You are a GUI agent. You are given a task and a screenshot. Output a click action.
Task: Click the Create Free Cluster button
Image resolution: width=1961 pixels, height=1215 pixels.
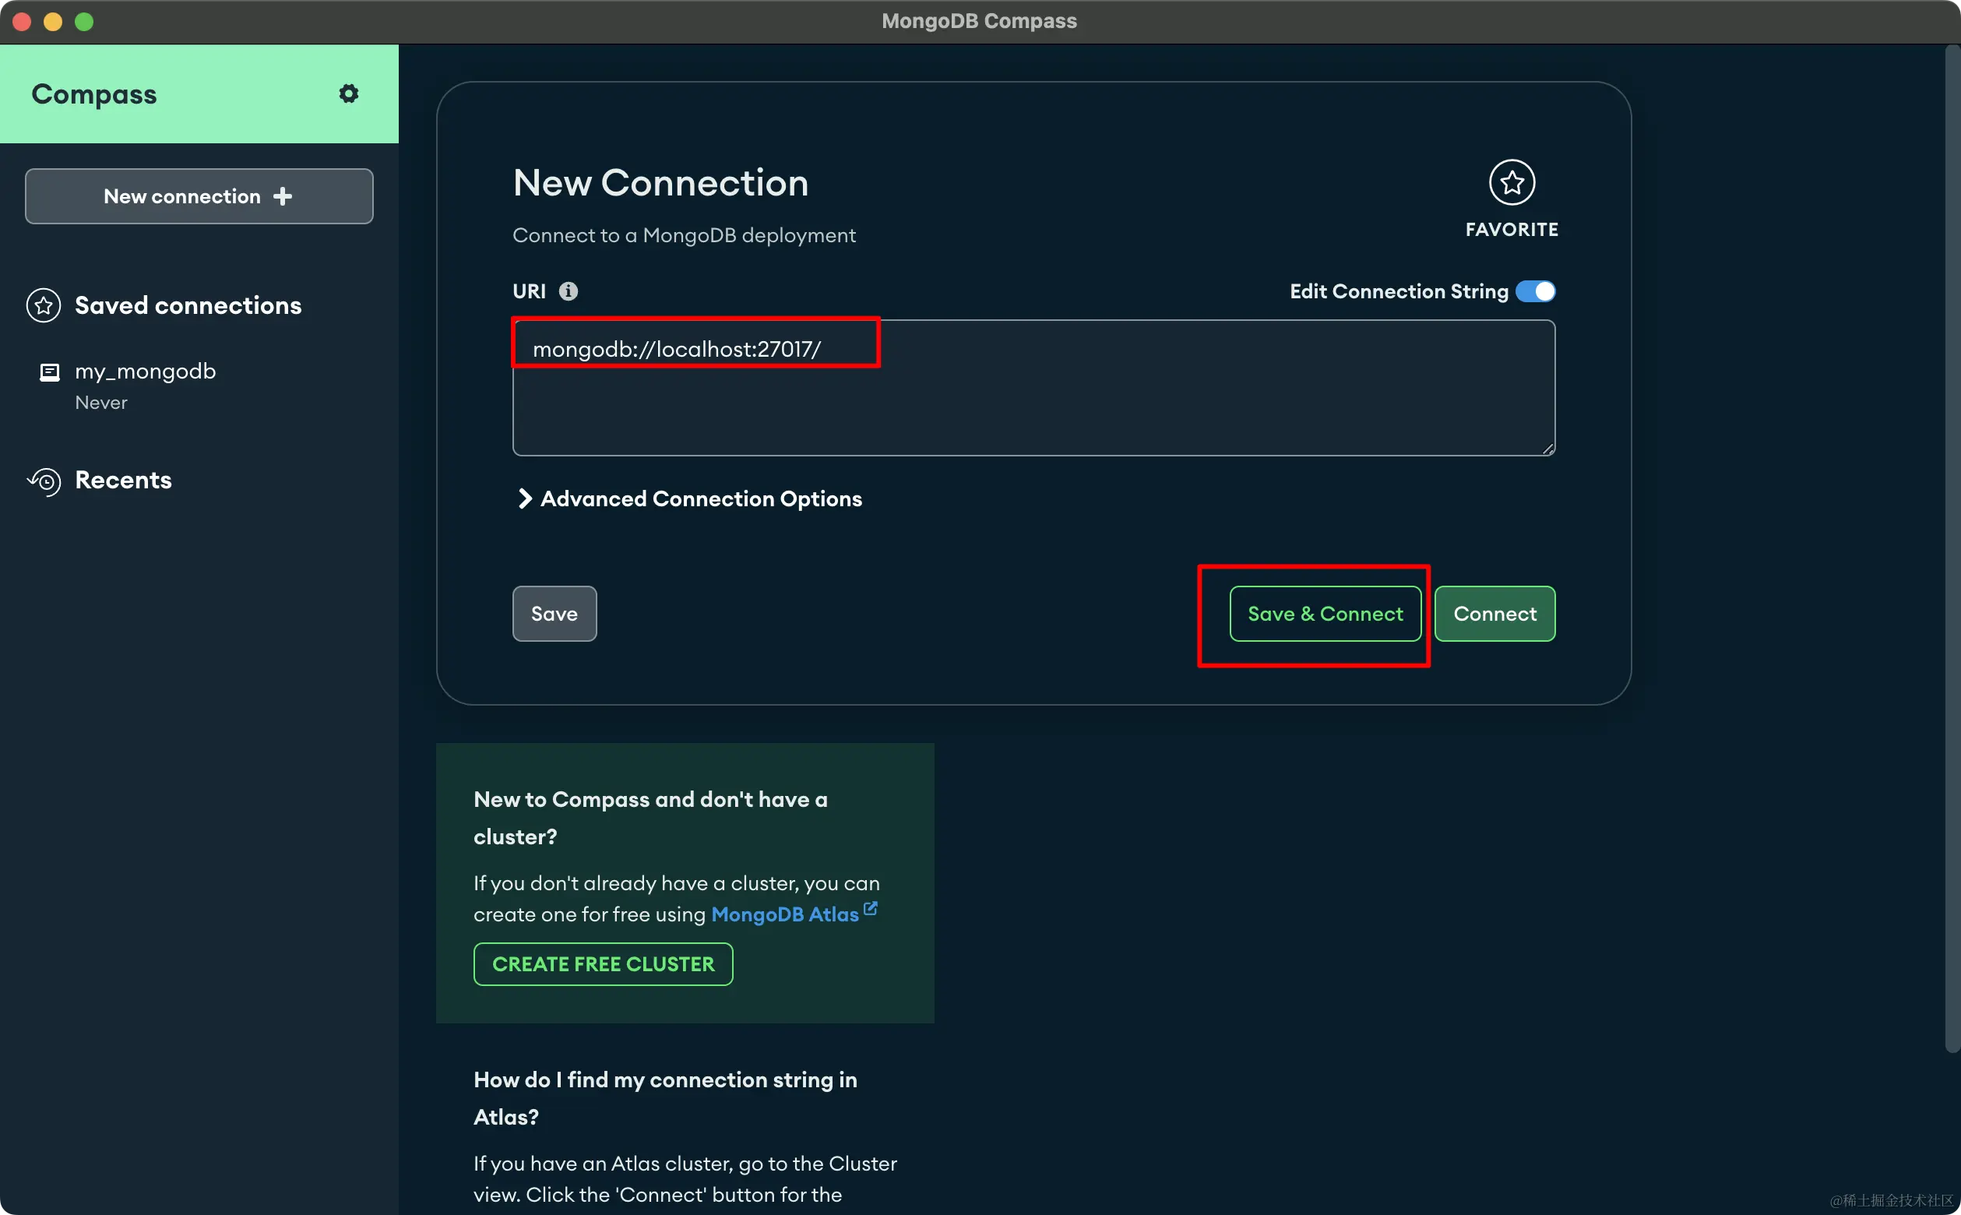[x=604, y=963]
